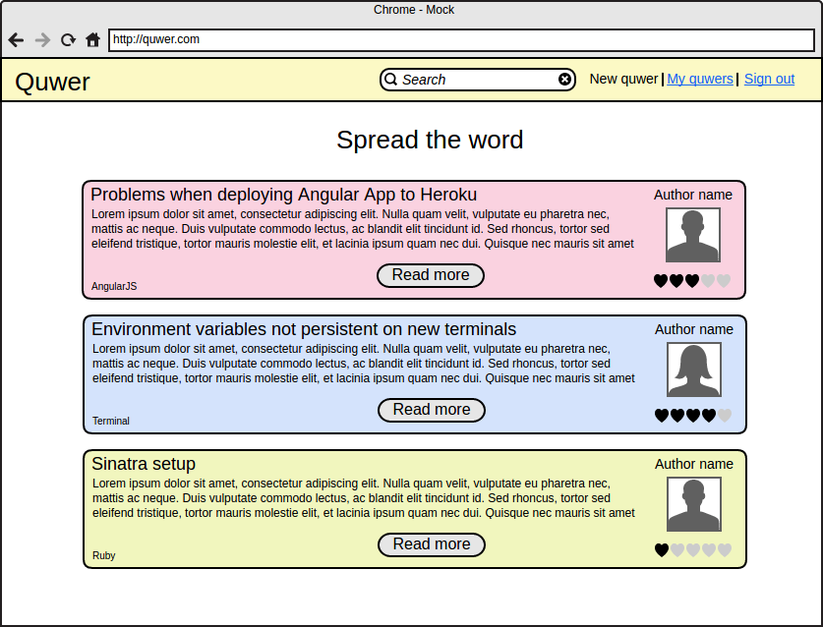Open the title 'Environment variables not persistent on new terminals'

click(x=304, y=329)
